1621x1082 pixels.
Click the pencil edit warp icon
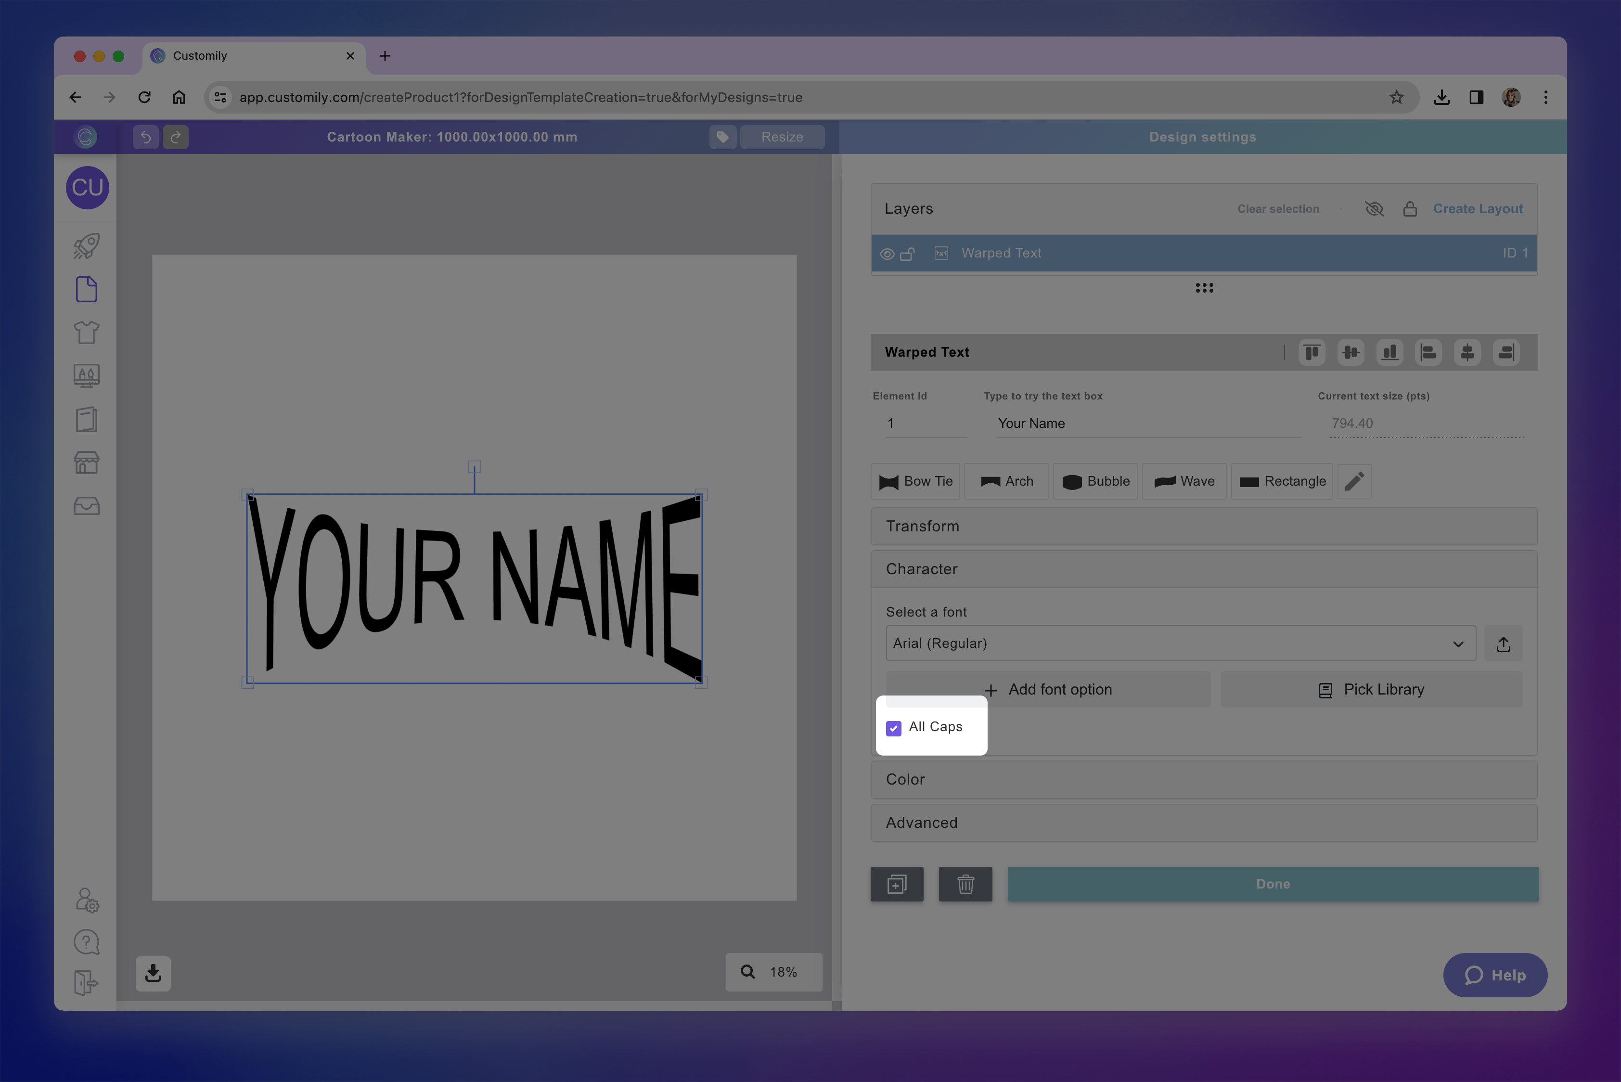pos(1354,481)
